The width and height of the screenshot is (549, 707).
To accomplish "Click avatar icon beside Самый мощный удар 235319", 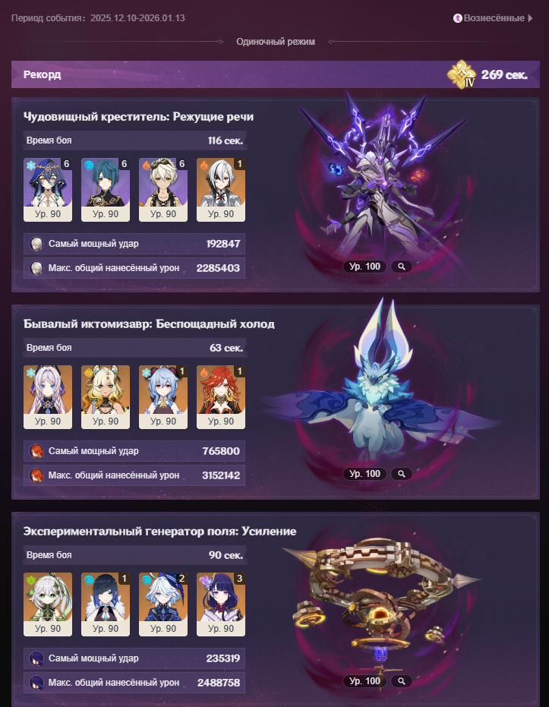I will (x=36, y=658).
